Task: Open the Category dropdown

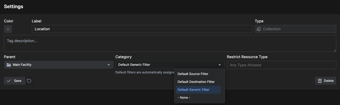Action: click(x=170, y=65)
